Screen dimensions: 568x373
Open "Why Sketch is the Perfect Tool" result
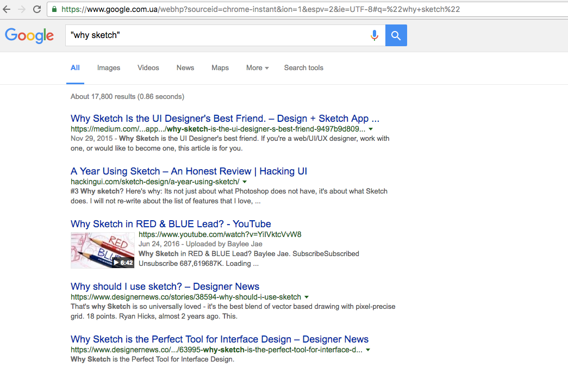[x=220, y=339]
